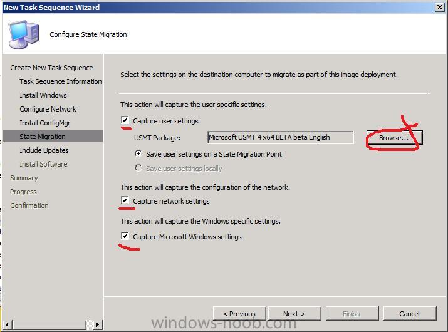Close the New Task Sequence Wizard window
This screenshot has height=332, width=448.
(440, 7)
